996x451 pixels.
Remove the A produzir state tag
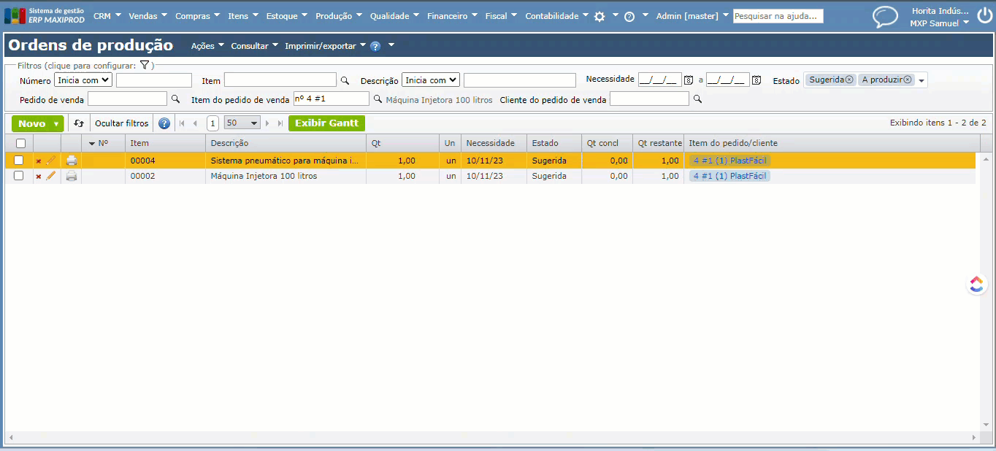908,80
